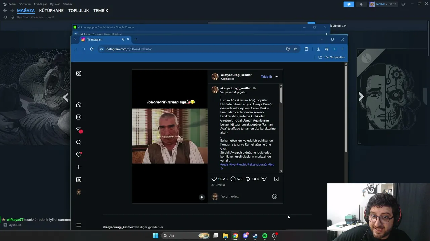Click the #akasyadurağı hashtag

click(x=258, y=165)
